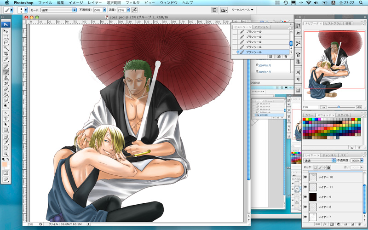Switch to the パス tab
The height and width of the screenshot is (230, 368).
pos(343,155)
